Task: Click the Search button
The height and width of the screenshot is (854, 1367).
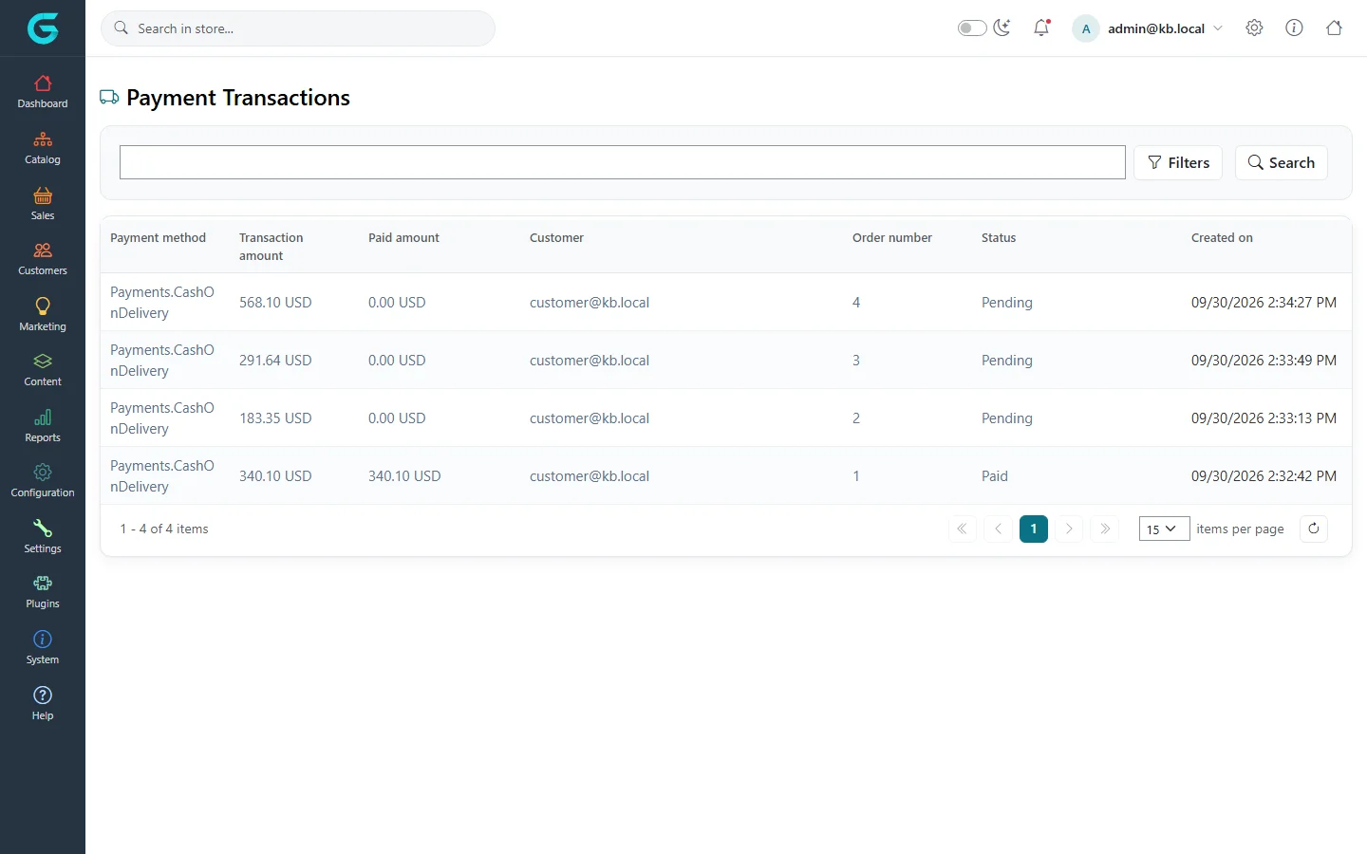Action: [x=1281, y=162]
